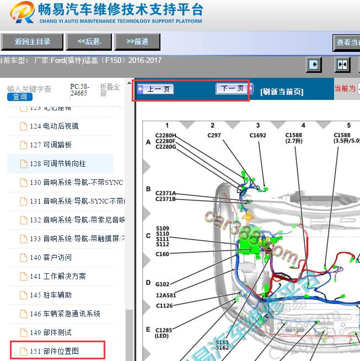
Task: Click the 查询 search button
Action: pyautogui.click(x=20, y=97)
